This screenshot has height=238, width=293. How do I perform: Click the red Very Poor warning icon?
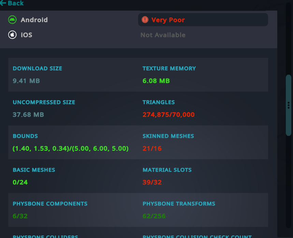coord(145,20)
